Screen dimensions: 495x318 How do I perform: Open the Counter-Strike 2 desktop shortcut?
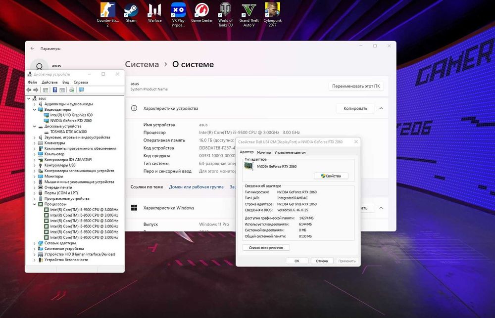[x=107, y=14]
